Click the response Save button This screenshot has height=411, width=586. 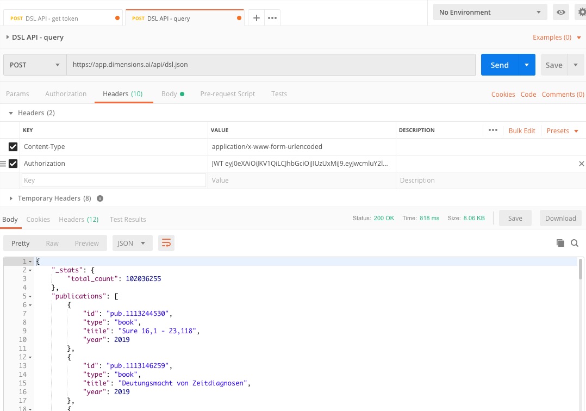(x=515, y=218)
